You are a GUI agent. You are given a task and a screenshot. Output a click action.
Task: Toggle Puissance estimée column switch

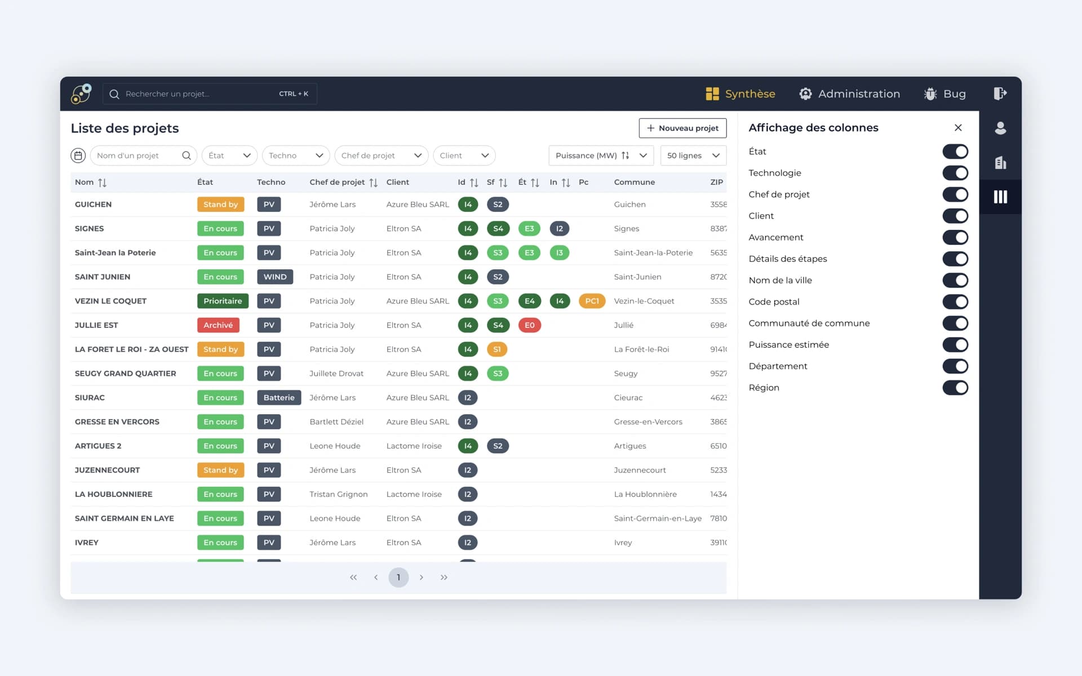(955, 345)
